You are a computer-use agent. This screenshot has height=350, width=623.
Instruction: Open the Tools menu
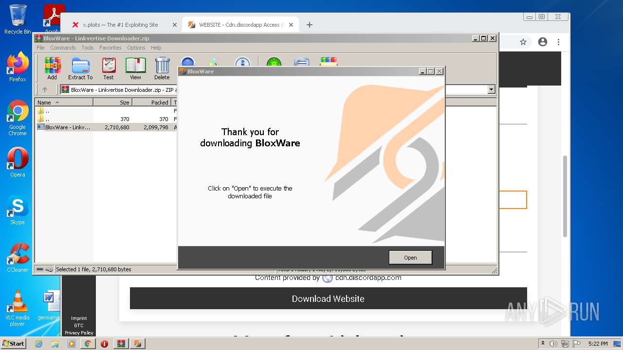pos(88,48)
